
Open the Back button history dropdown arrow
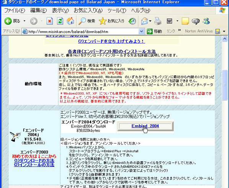(25, 21)
